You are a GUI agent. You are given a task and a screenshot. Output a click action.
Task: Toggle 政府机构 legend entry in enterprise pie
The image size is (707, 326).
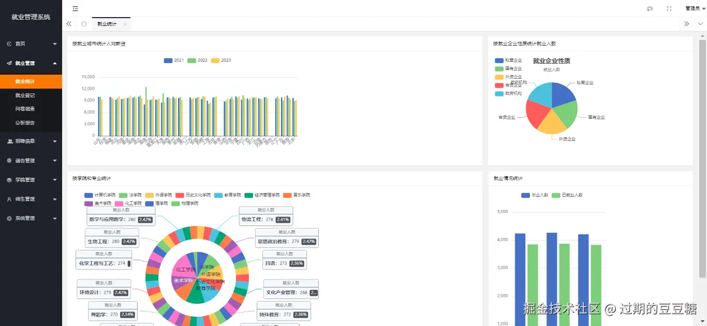(x=508, y=94)
